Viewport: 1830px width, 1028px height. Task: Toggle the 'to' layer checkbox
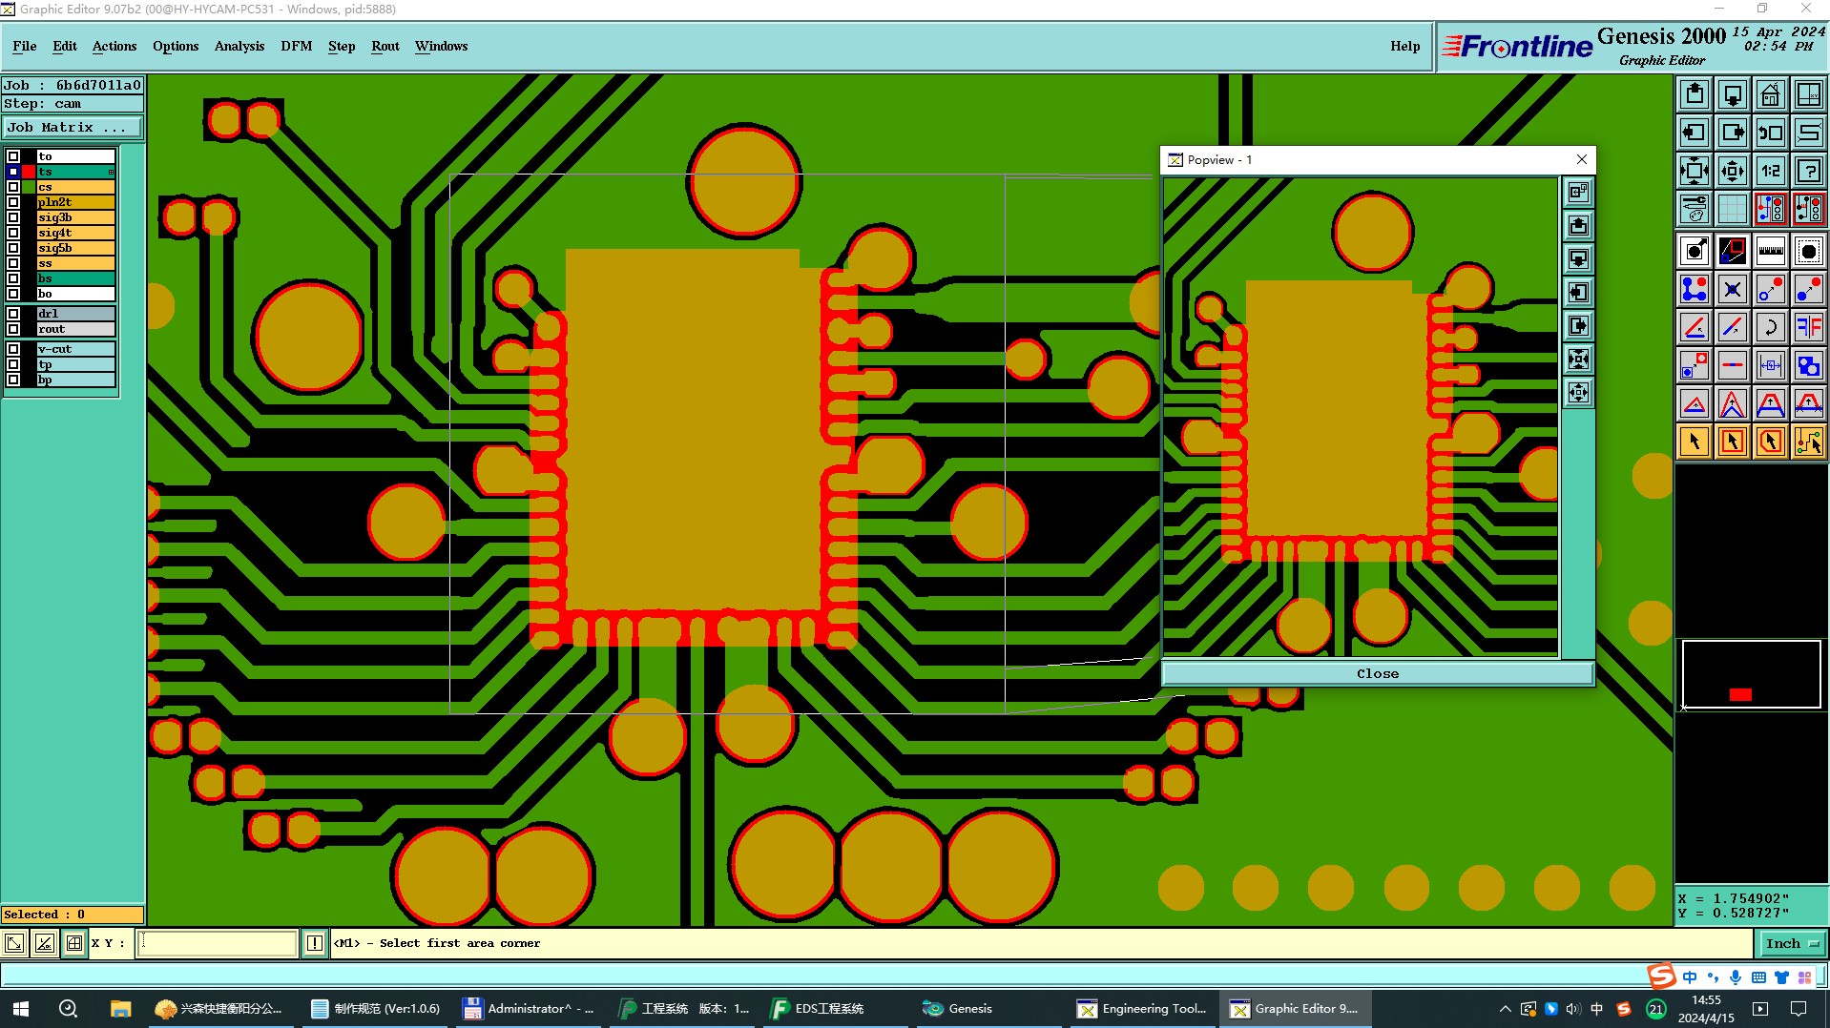[13, 156]
